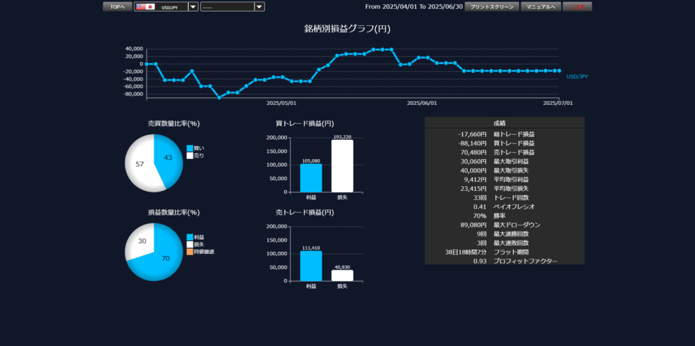The height and width of the screenshot is (346, 695).
Task: Click the 40,930 loss bar in sell chart
Action: 342,275
